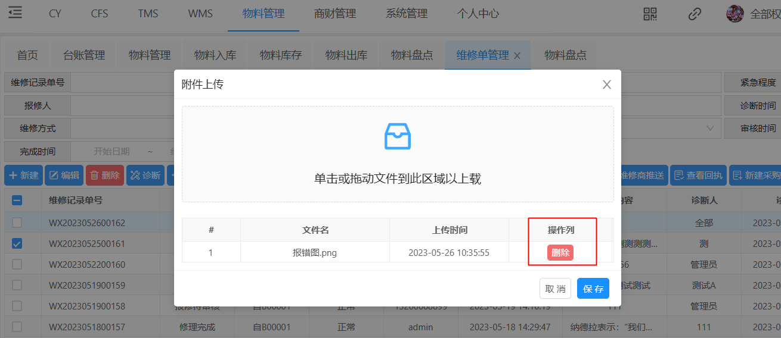Click the file drop upload area text
The image size is (781, 338).
click(x=398, y=179)
